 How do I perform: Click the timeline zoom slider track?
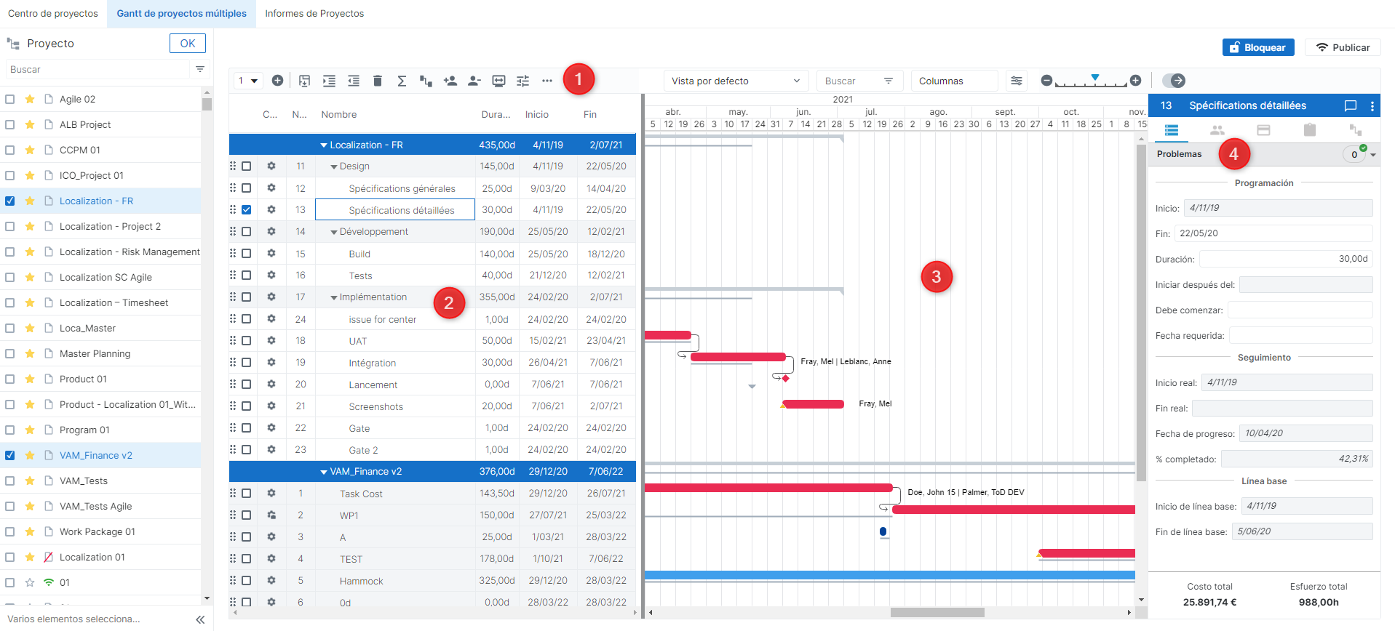(x=1090, y=84)
